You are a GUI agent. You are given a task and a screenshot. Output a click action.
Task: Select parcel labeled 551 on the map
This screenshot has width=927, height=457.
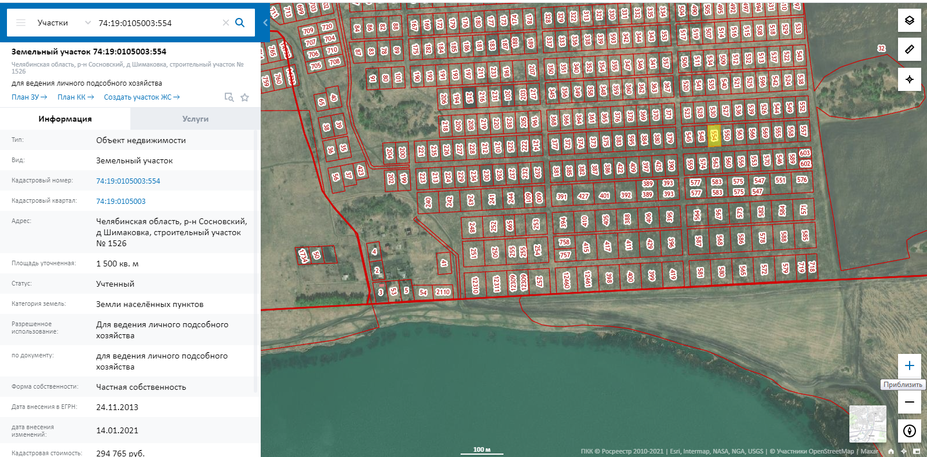pos(780,180)
